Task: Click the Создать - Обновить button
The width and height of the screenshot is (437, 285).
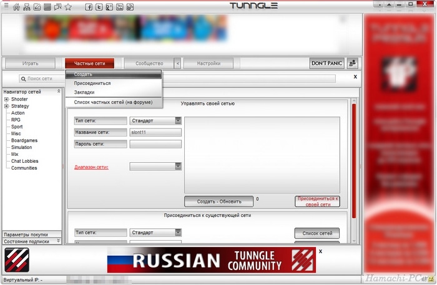Action: tap(219, 201)
